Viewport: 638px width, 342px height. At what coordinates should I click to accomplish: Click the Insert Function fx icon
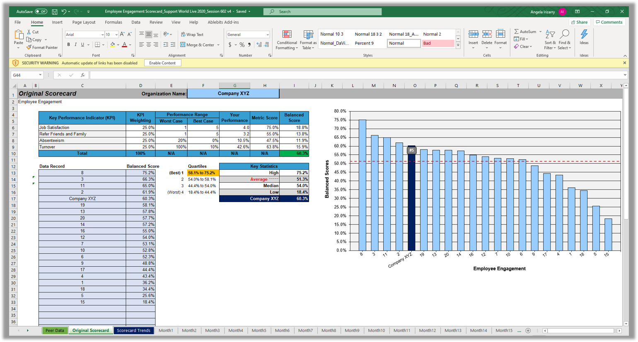pos(82,75)
